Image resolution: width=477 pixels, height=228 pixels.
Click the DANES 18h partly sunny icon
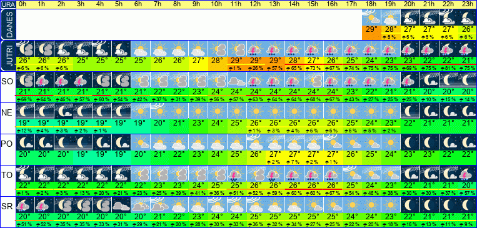click(x=371, y=17)
